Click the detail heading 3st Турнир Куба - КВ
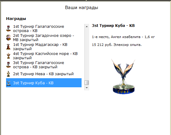Screen dimensions: 171x135 coord(113,25)
